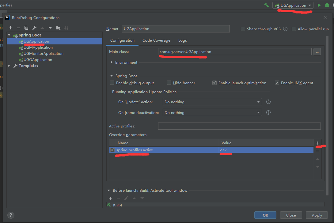Click the green Run arrow icon
The height and width of the screenshot is (223, 334).
click(319, 5)
